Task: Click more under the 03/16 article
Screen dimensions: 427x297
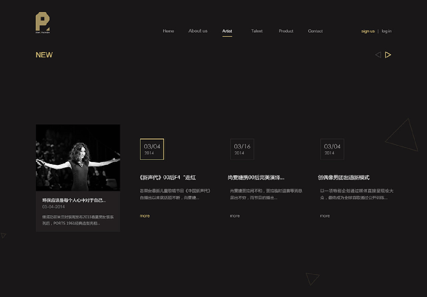Action: point(235,216)
